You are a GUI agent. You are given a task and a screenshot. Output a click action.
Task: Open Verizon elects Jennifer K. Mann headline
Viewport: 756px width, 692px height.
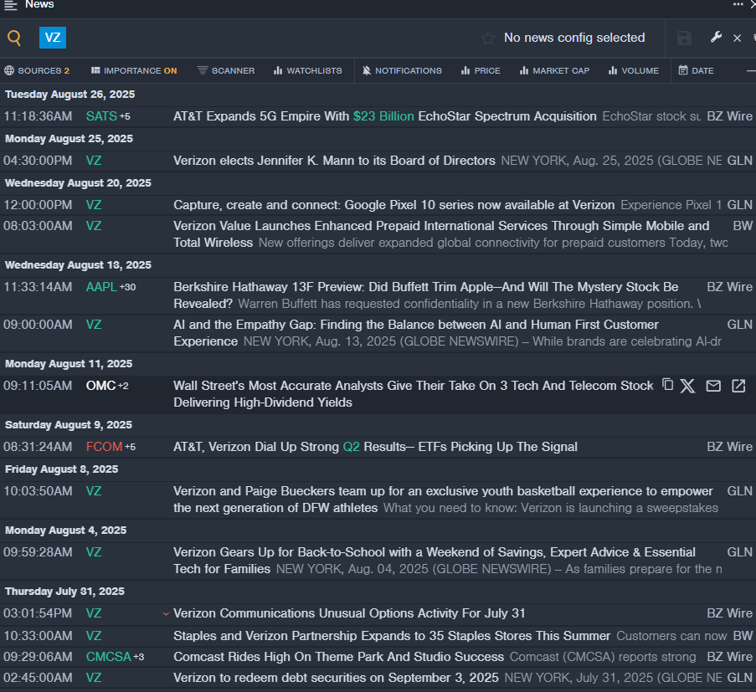point(334,161)
